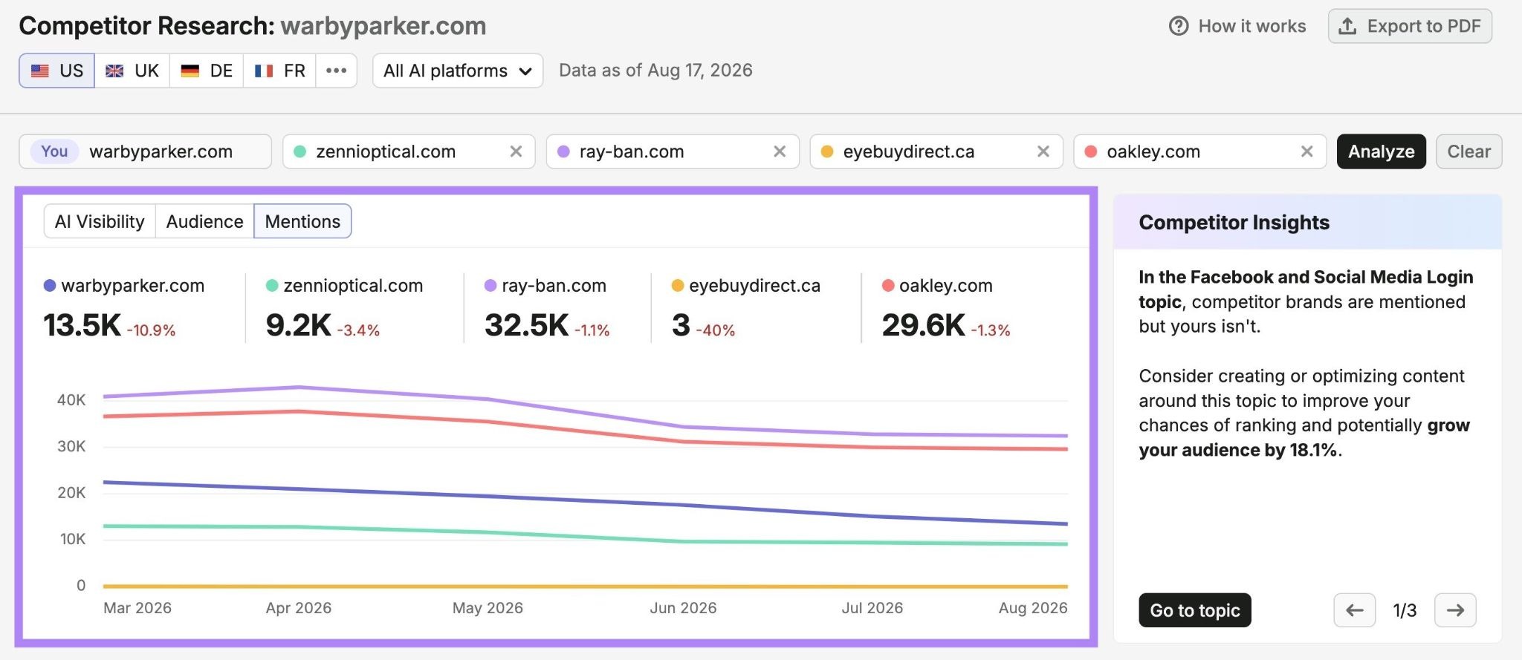Click the 13.5K mentions value
The image size is (1522, 660).
82,326
